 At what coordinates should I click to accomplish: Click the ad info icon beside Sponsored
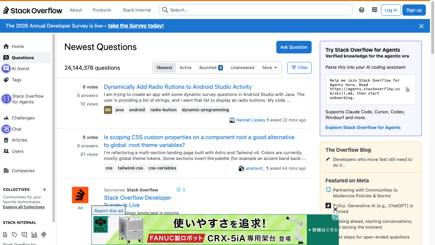(179, 190)
